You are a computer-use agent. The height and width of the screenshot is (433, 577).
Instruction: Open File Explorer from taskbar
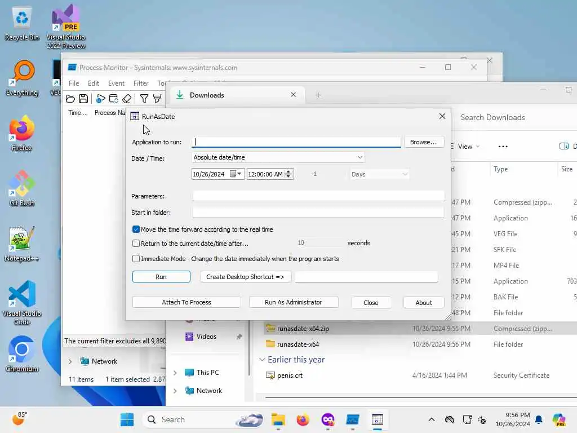278,419
